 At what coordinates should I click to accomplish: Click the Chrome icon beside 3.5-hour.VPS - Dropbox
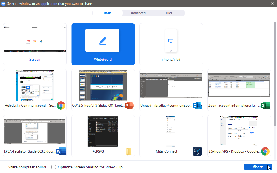pyautogui.click(x=265, y=151)
